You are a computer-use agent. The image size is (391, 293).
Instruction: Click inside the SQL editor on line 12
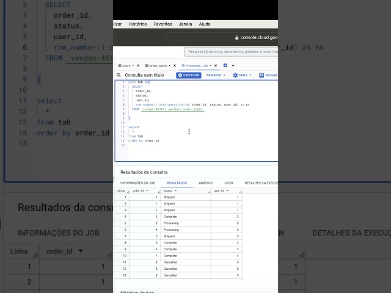click(202, 132)
